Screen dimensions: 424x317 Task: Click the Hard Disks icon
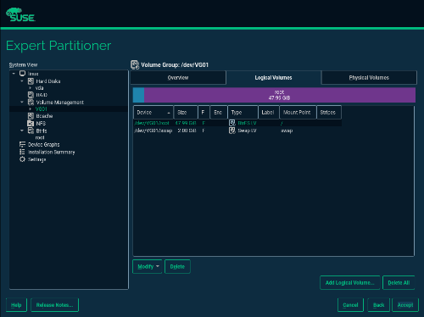(31, 81)
